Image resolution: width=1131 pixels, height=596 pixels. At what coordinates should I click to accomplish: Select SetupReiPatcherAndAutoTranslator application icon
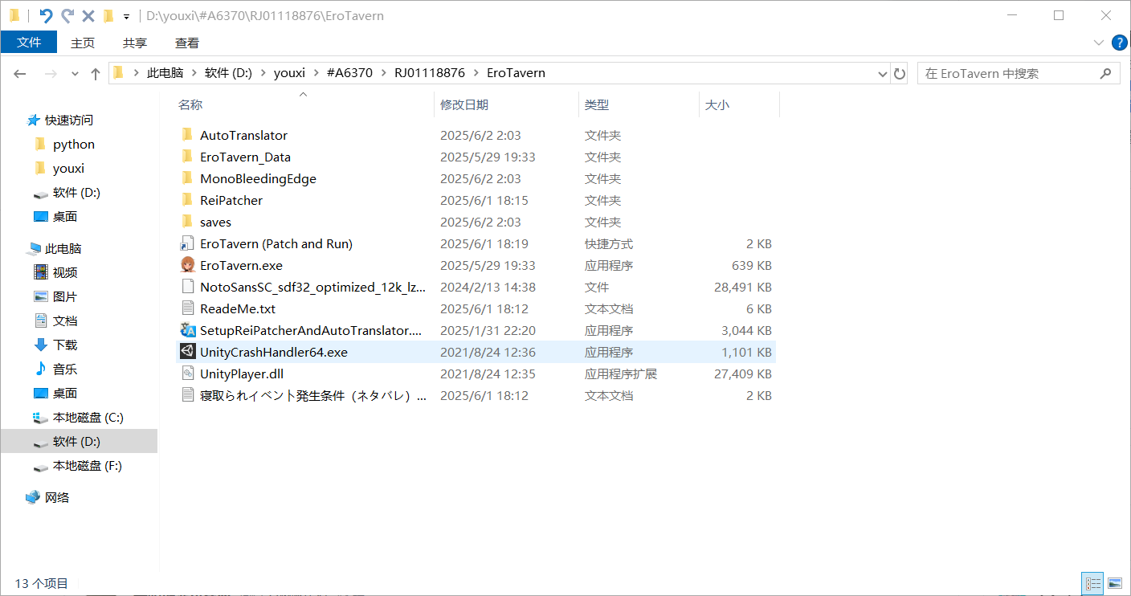click(x=188, y=330)
